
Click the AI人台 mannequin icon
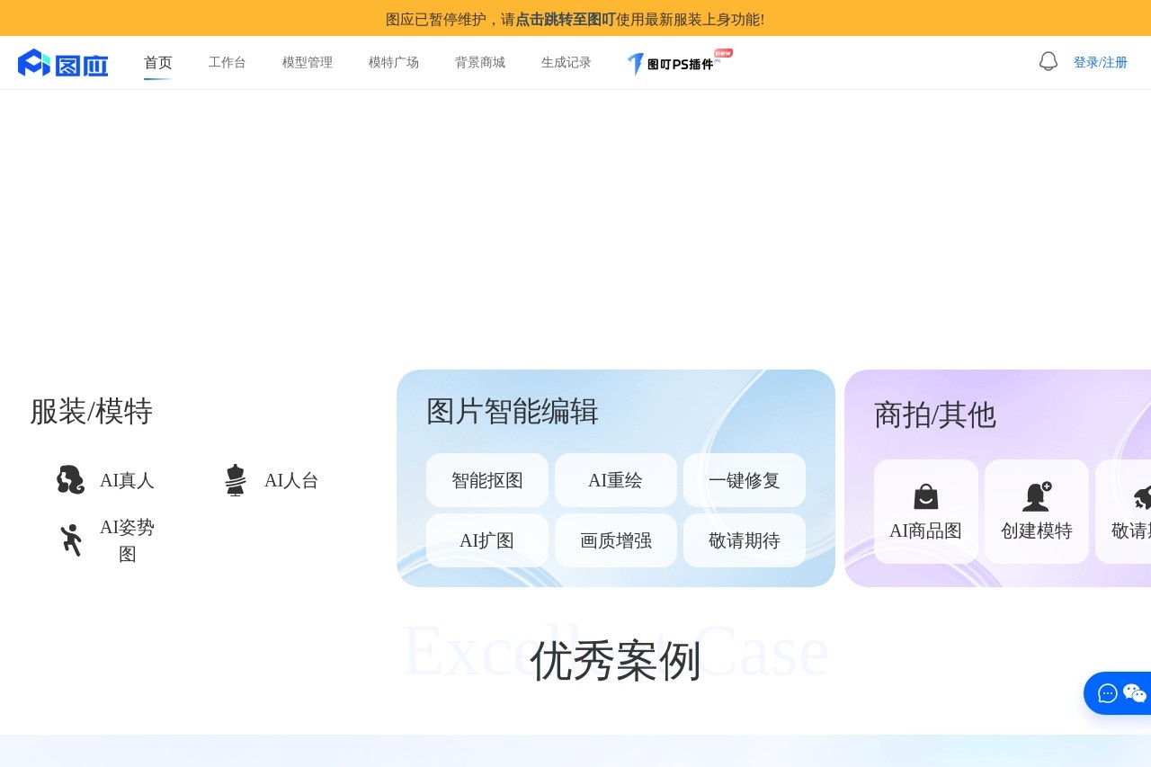click(236, 480)
